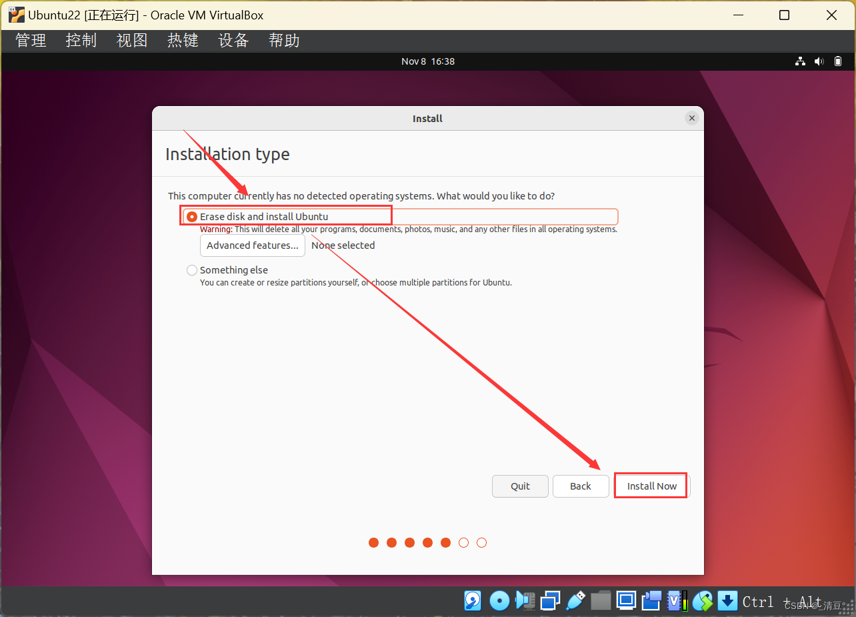This screenshot has width=856, height=617.
Task: Click the 'None selected' text
Action: point(343,245)
